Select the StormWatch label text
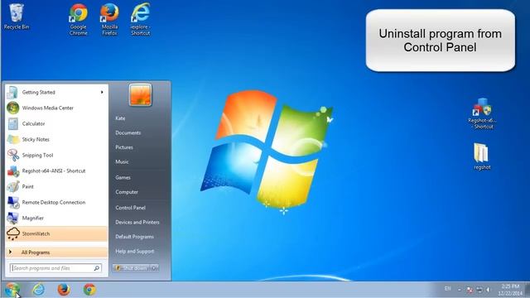 [36, 233]
